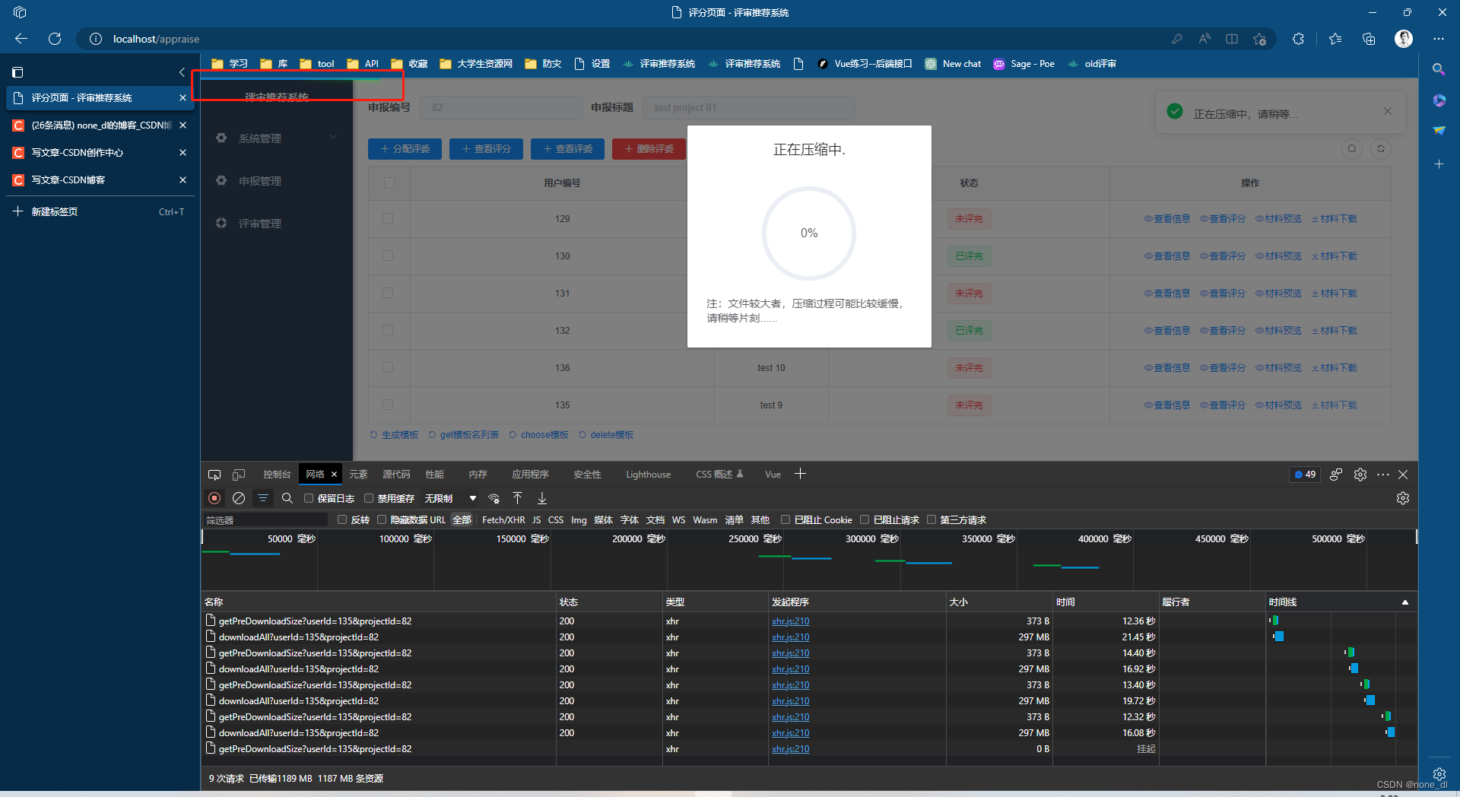Add a new DevTools tool tab
The image size is (1460, 797).
pos(801,474)
